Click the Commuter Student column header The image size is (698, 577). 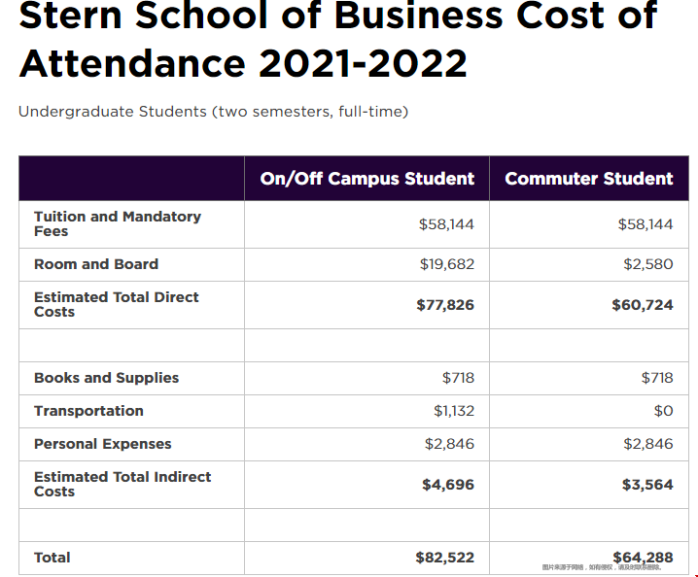[589, 179]
